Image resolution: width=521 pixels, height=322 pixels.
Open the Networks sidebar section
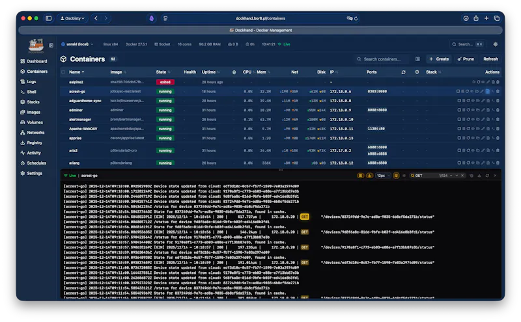(32, 133)
